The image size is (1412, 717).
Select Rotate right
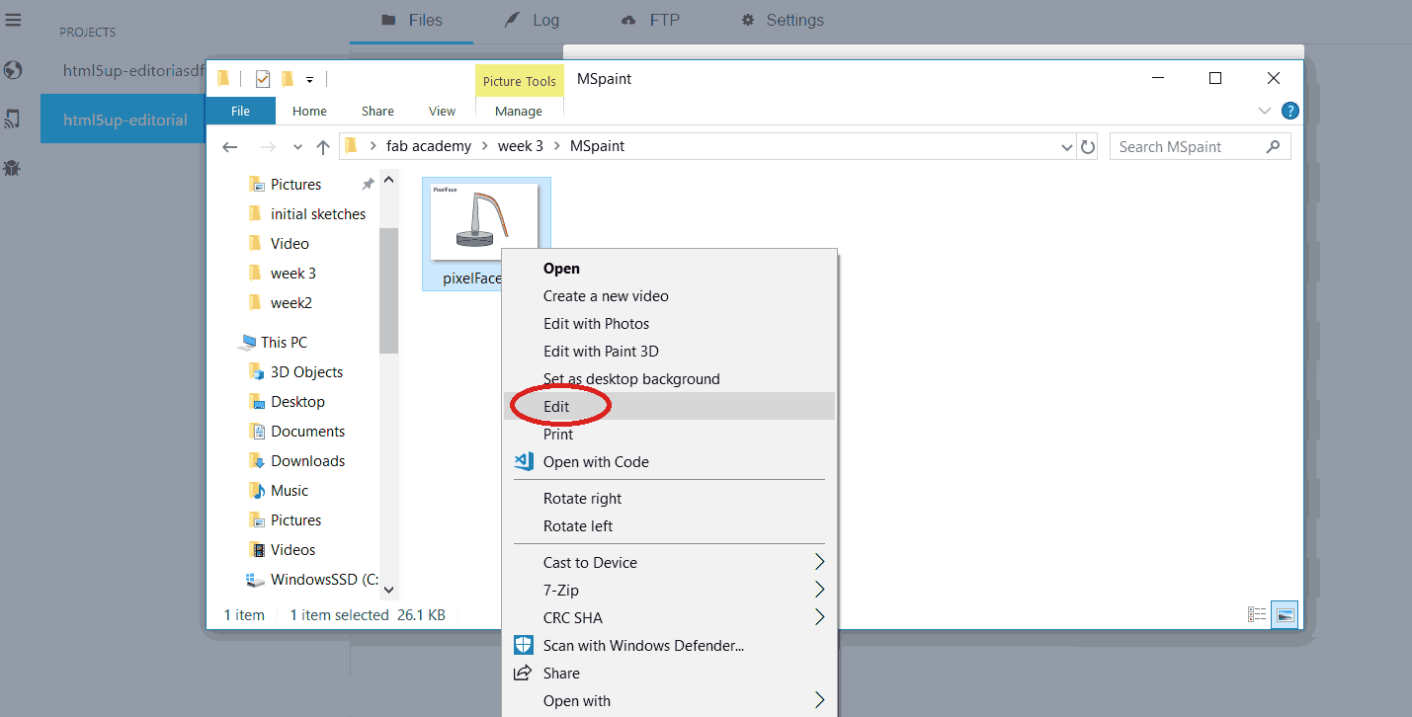coord(669,499)
